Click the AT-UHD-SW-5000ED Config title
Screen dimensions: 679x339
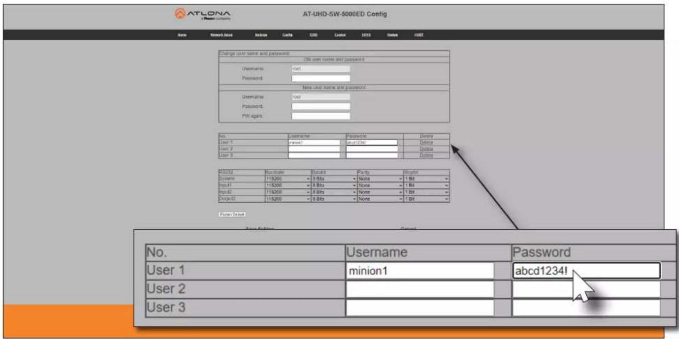click(x=344, y=14)
